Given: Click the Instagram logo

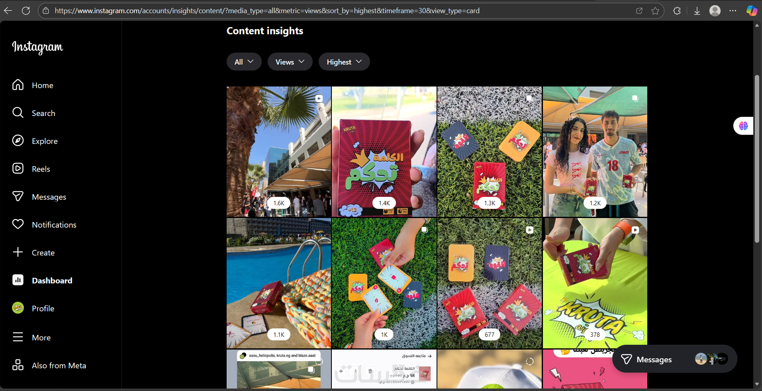Looking at the screenshot, I should coord(37,47).
